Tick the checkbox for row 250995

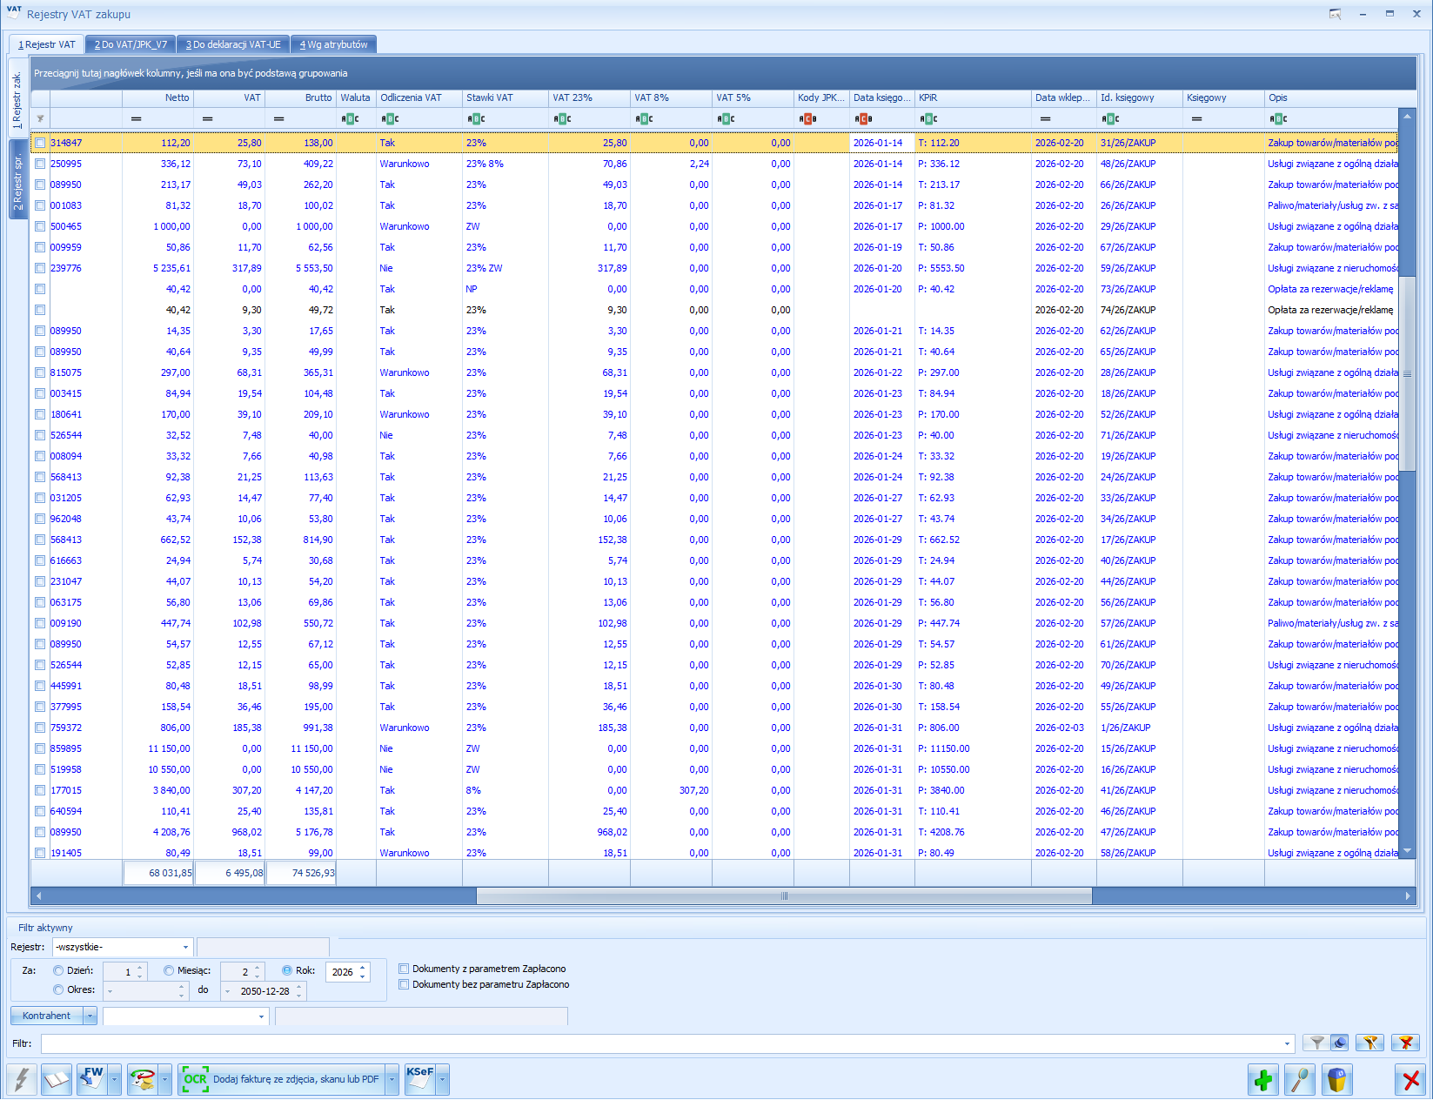[40, 164]
